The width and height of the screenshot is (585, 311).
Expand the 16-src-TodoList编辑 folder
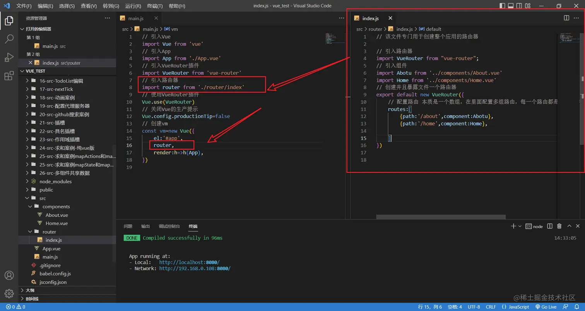[x=67, y=81]
